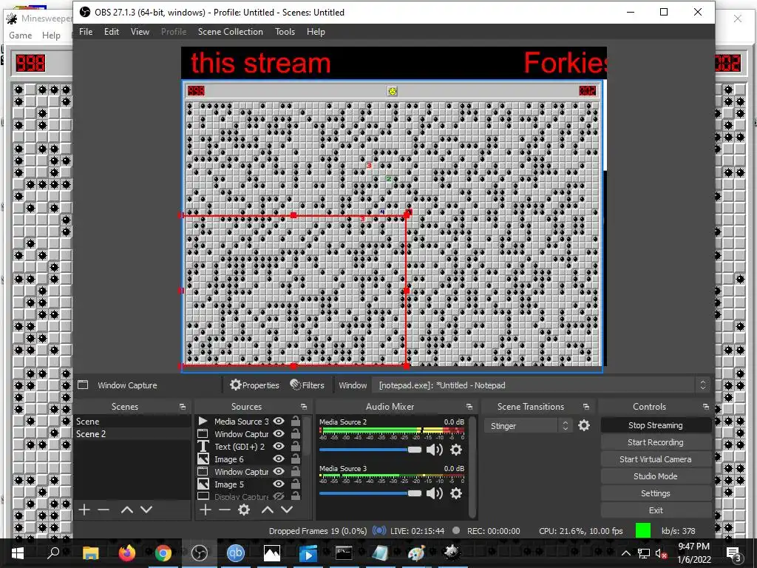Click the Stop Streaming button
757x568 pixels.
(x=656, y=425)
